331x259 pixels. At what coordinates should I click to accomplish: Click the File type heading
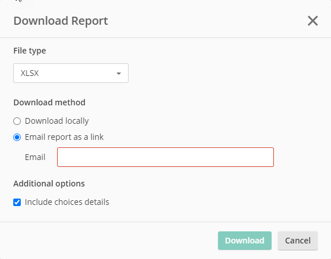click(29, 51)
